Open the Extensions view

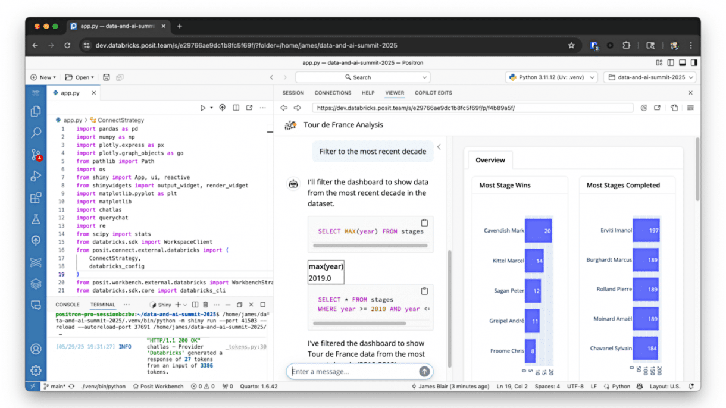click(36, 197)
